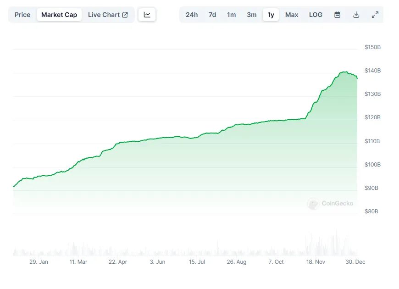This screenshot has height=289, width=399.
Task: Expand the chart to fullscreen
Action: click(375, 14)
